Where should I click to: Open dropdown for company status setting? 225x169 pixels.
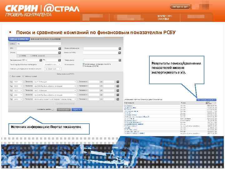click(x=53, y=69)
